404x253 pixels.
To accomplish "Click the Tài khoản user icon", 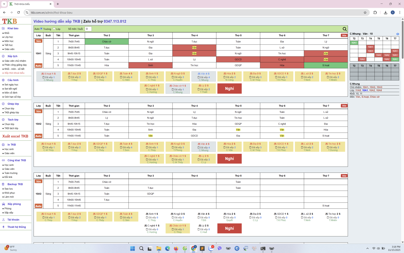I will tap(3, 220).
